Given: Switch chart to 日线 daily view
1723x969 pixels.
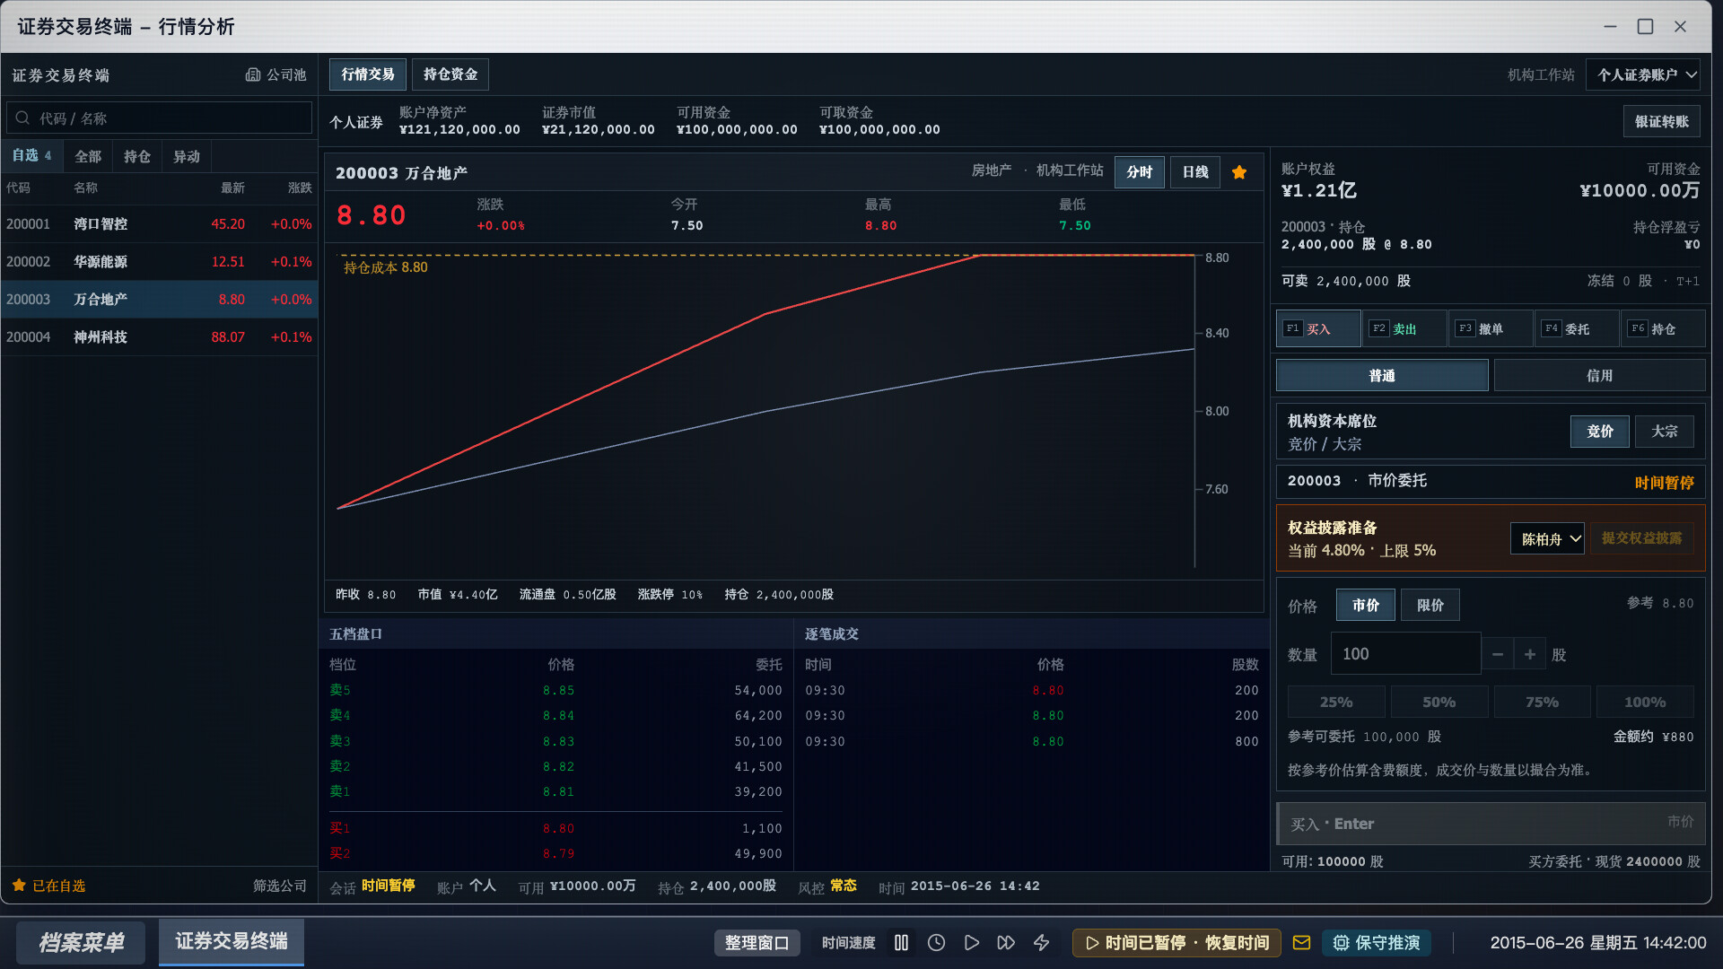Looking at the screenshot, I should point(1194,171).
